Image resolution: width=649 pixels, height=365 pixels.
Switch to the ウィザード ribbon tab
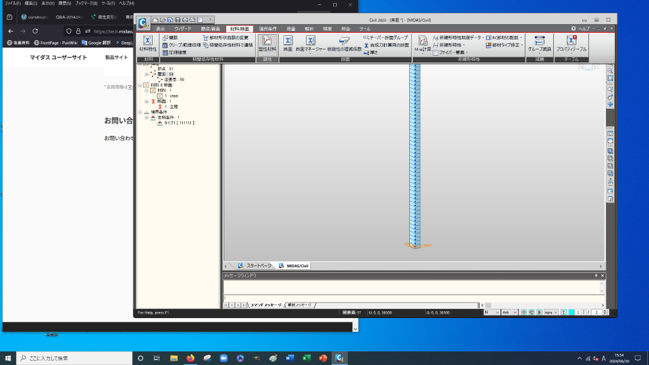coord(182,29)
